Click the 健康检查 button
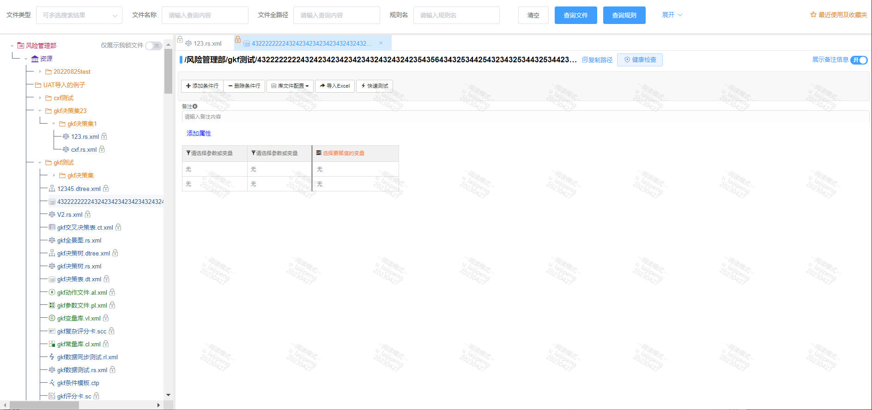 pyautogui.click(x=640, y=60)
